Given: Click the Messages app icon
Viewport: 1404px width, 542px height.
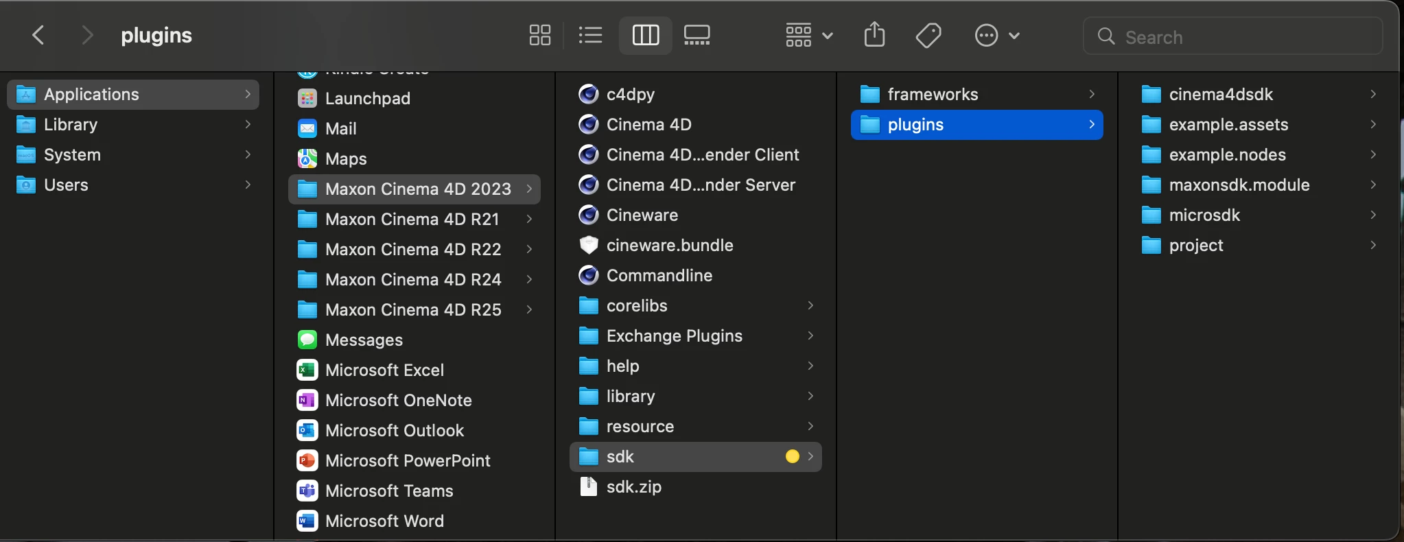Looking at the screenshot, I should pos(307,340).
